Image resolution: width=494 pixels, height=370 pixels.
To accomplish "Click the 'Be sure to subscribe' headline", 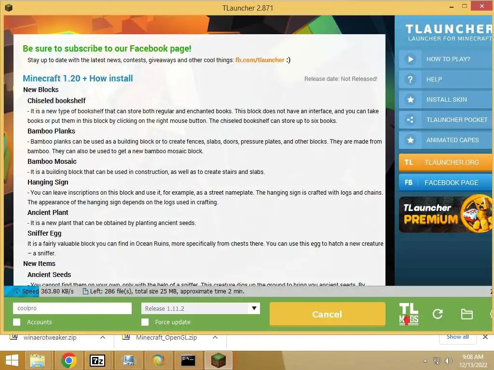I will pos(107,49).
